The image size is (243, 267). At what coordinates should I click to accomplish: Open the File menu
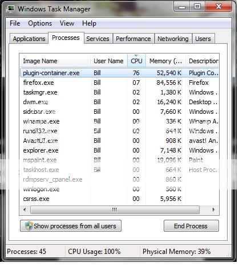click(x=15, y=23)
